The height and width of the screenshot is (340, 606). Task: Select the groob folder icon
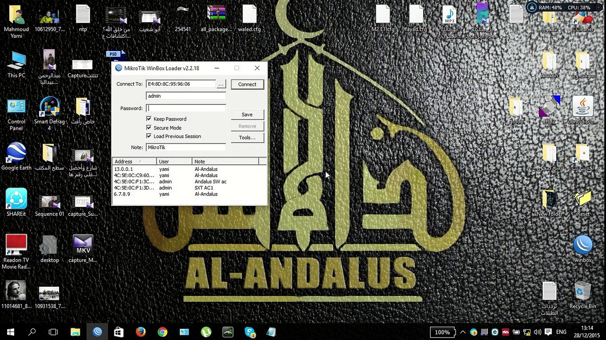[x=516, y=110]
